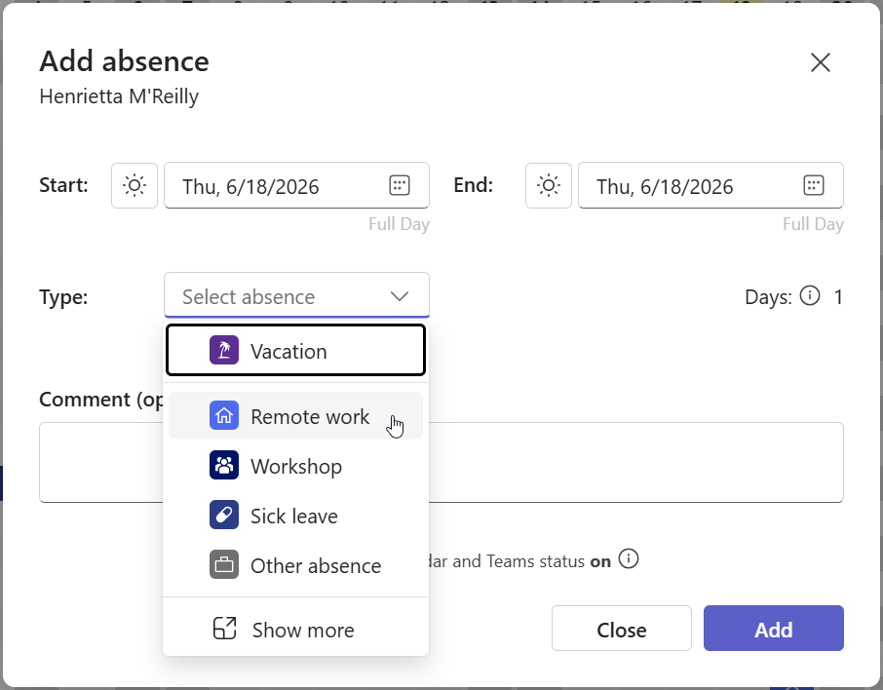The height and width of the screenshot is (690, 883).
Task: Select Workshop from the list
Action: tap(295, 465)
